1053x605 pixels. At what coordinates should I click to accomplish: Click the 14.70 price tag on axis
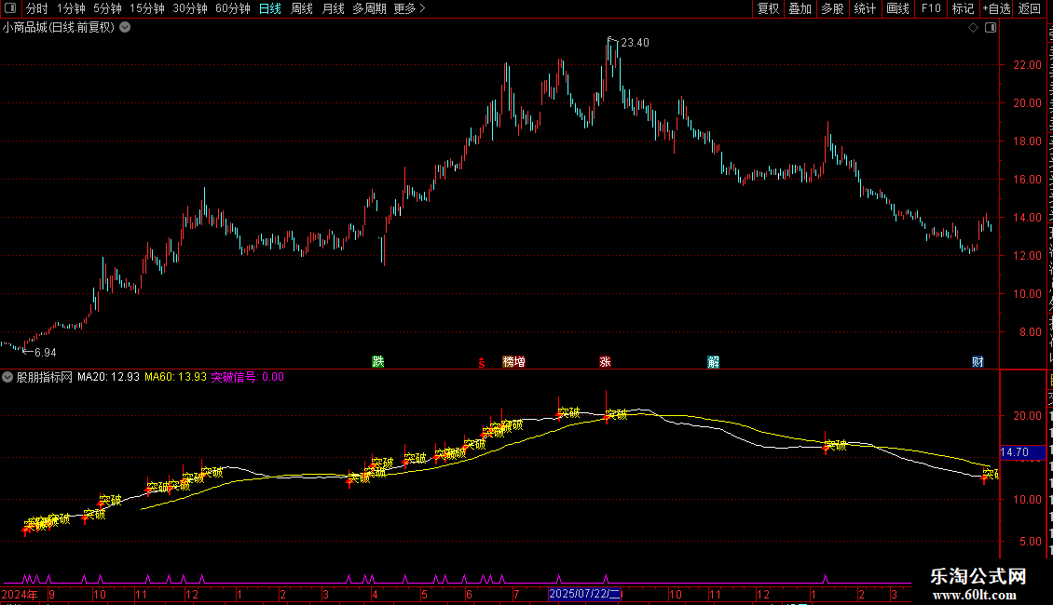tap(1022, 452)
